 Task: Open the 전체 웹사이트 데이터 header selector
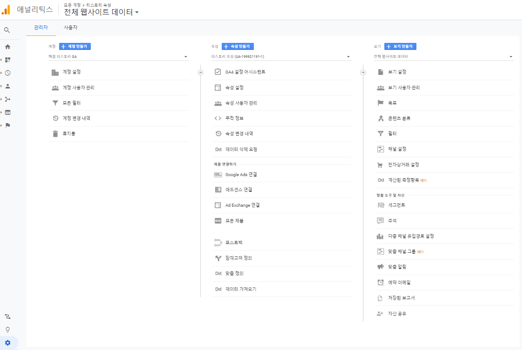coord(101,12)
